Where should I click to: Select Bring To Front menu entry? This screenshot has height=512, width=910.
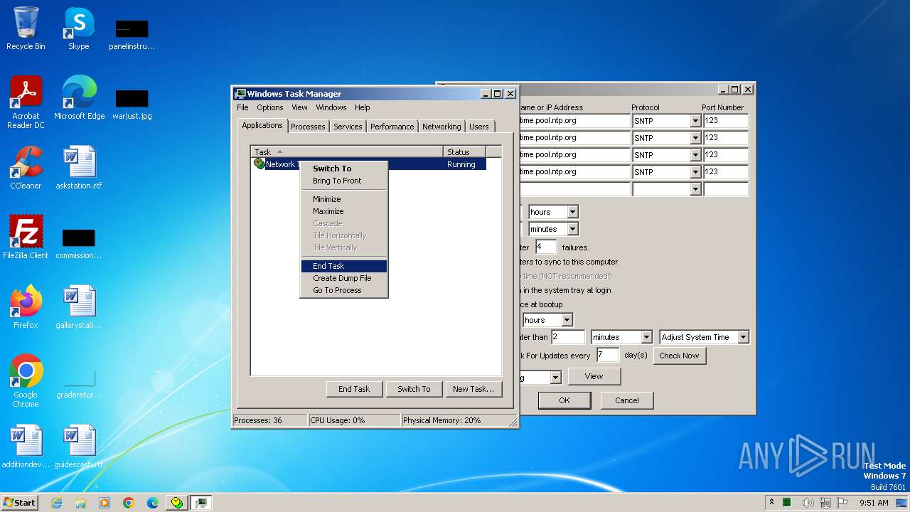[x=343, y=181]
